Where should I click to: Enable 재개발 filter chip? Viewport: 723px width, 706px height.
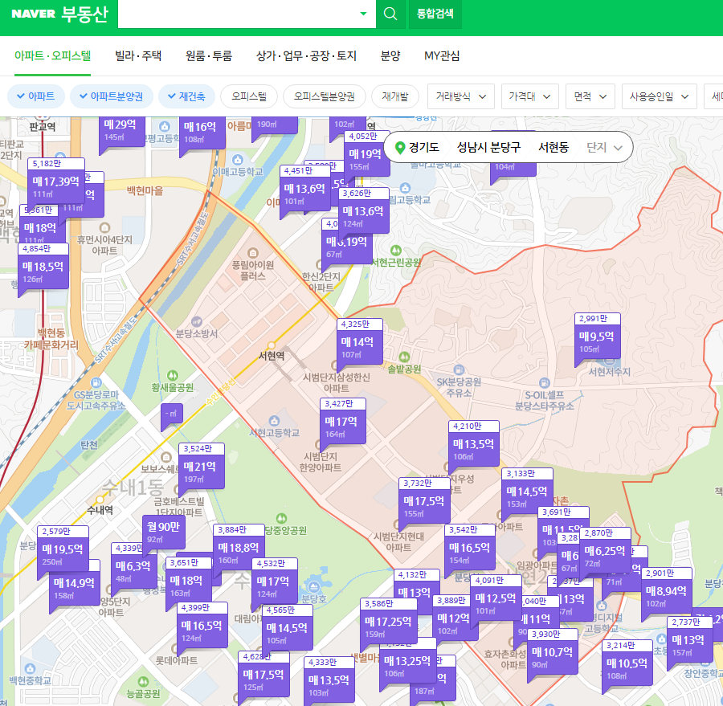(x=395, y=96)
